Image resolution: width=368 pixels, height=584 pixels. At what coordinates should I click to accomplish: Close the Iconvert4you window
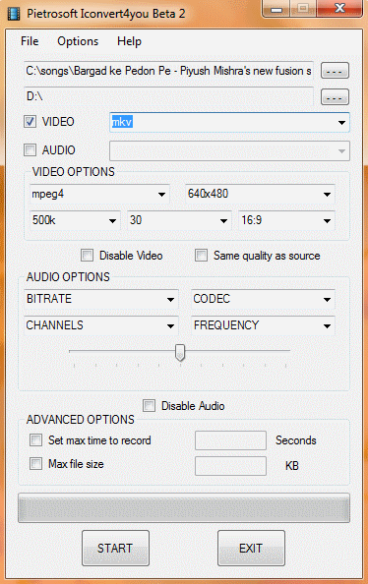[339, 8]
